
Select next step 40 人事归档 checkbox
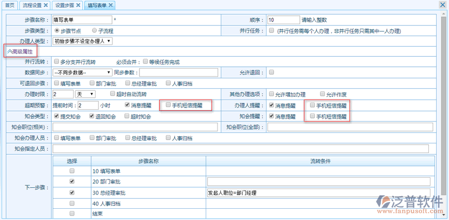(x=72, y=203)
